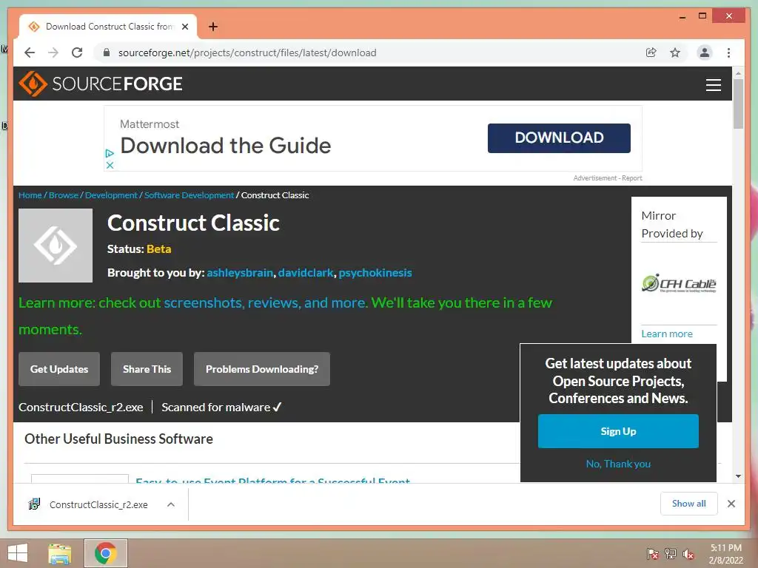Click page scrollbar down arrow

point(738,476)
